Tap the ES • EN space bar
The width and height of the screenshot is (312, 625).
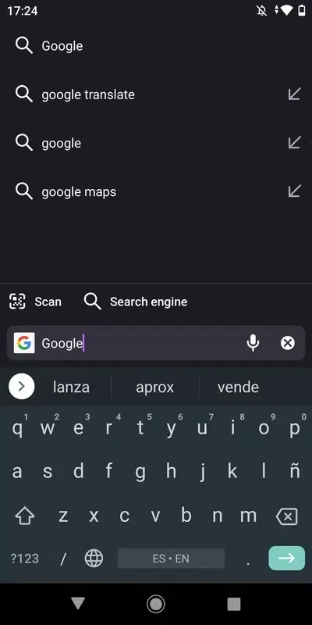171,559
